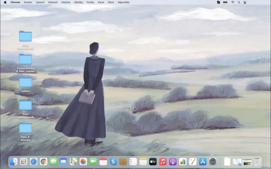This screenshot has height=169, width=271.
Task: Select the "čtení_8. Novotná" folder
Action: [25, 128]
